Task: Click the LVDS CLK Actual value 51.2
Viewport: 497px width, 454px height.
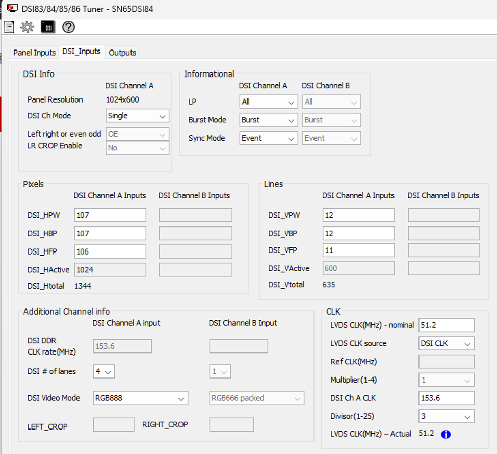Action: coord(426,434)
